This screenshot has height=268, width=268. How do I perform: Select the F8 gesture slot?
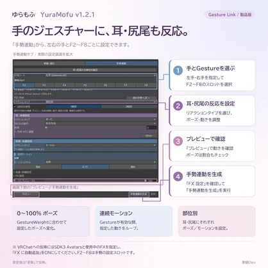[146, 85]
